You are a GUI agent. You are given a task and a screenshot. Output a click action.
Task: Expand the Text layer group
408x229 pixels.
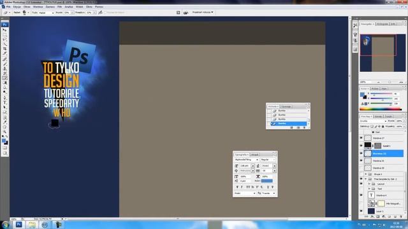[x=369, y=189]
